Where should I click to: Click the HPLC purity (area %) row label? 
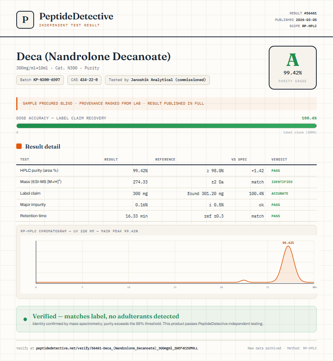pos(39,170)
